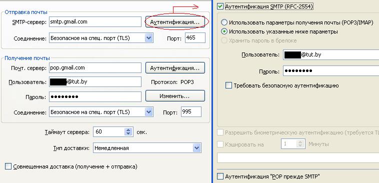
Task: Focus Пароль field in SMTP authentication dialog
Action: click(331, 71)
